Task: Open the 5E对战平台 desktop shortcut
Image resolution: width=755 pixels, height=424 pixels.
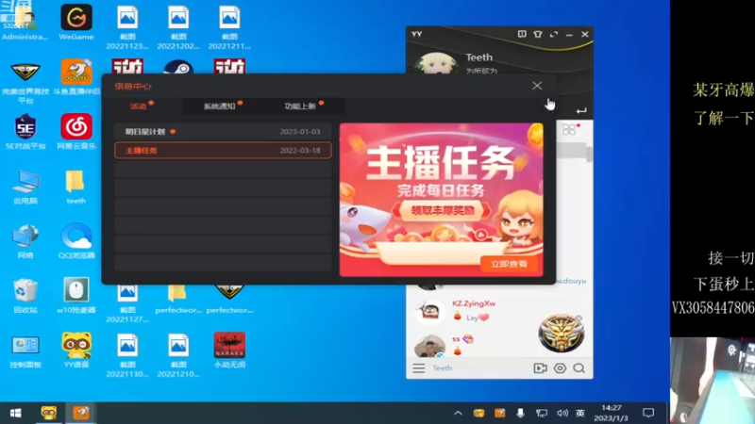Action: [x=25, y=131]
